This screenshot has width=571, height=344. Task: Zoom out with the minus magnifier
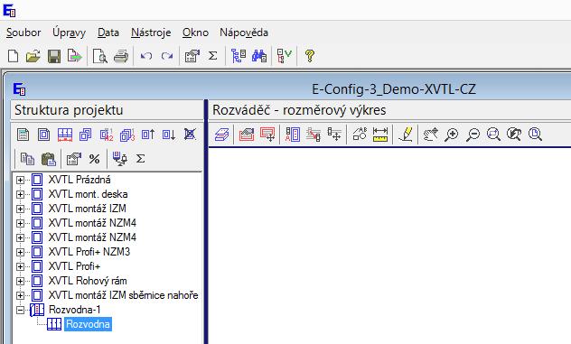click(473, 135)
